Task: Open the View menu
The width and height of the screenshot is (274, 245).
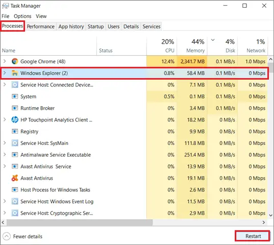Action: click(x=41, y=16)
